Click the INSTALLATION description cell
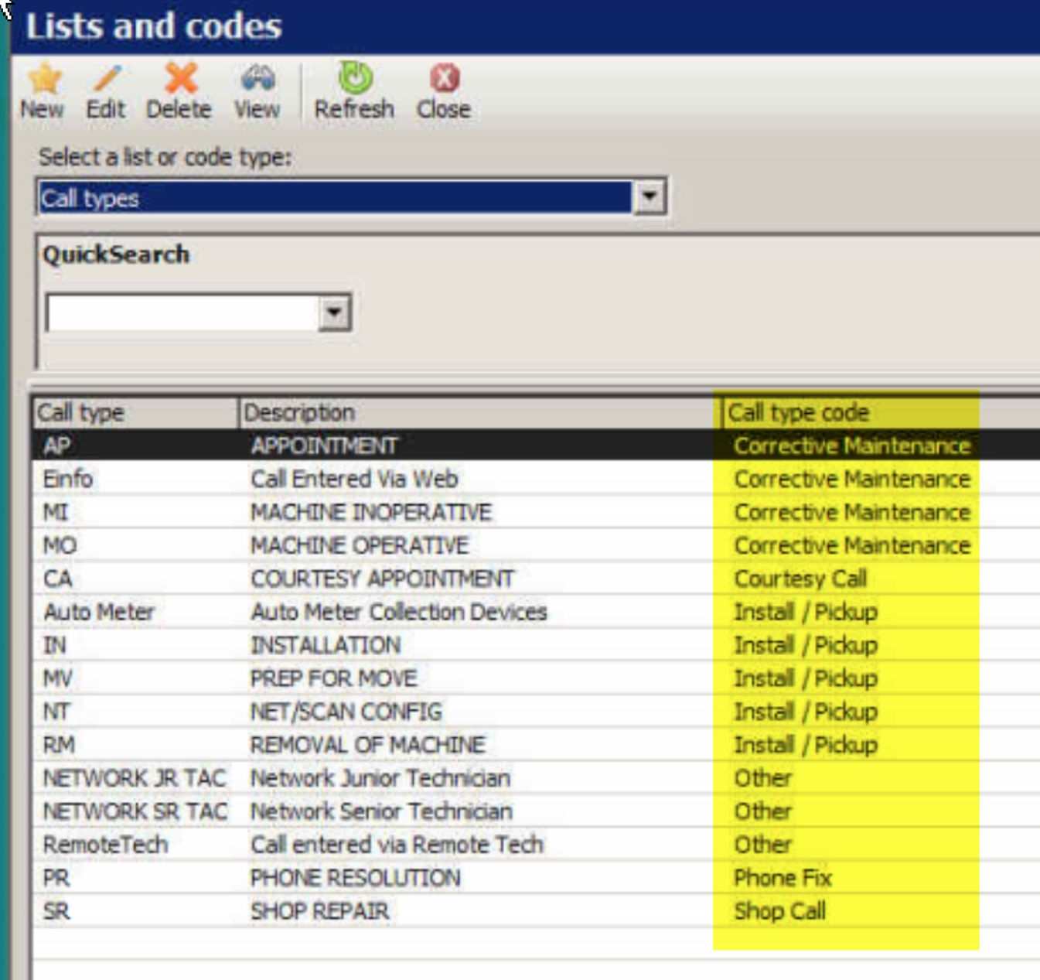The height and width of the screenshot is (980, 1040). [326, 646]
